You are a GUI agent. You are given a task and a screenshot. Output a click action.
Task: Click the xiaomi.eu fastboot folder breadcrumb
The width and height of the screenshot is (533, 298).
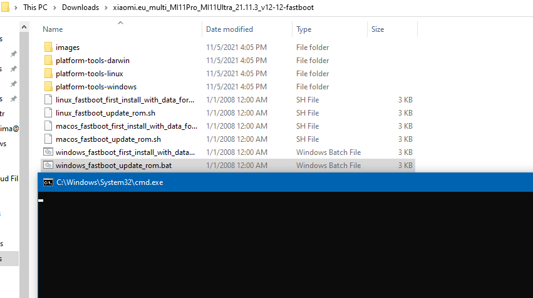point(214,7)
